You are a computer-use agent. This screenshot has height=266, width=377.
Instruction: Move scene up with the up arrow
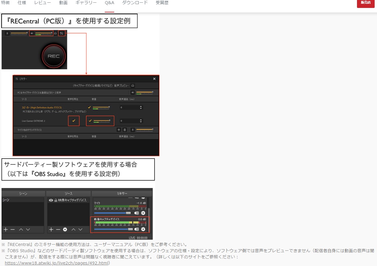(21, 230)
